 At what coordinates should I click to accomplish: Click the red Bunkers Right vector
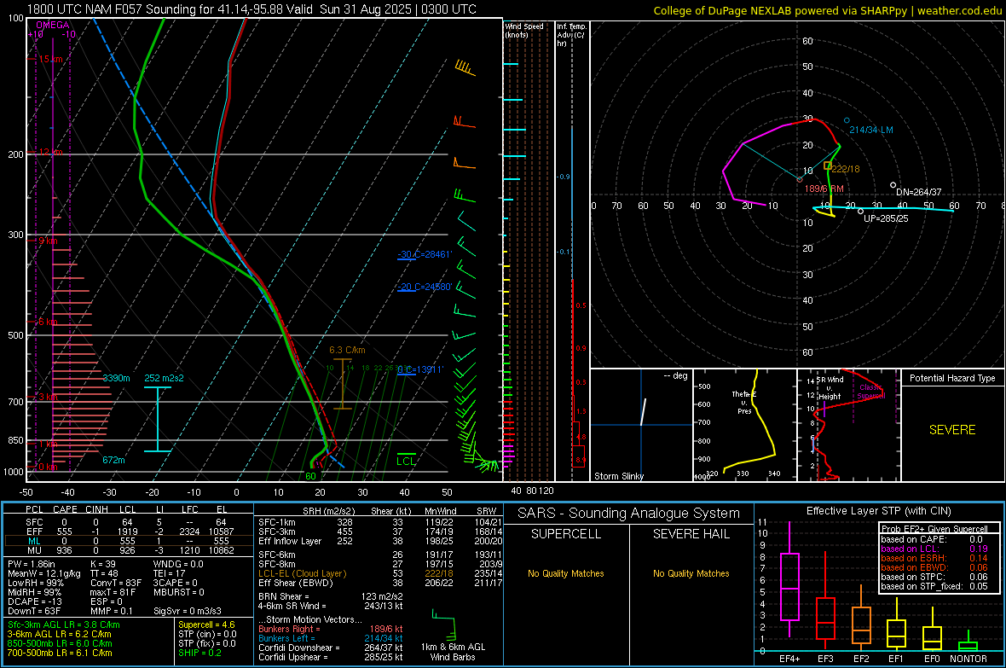(331, 630)
